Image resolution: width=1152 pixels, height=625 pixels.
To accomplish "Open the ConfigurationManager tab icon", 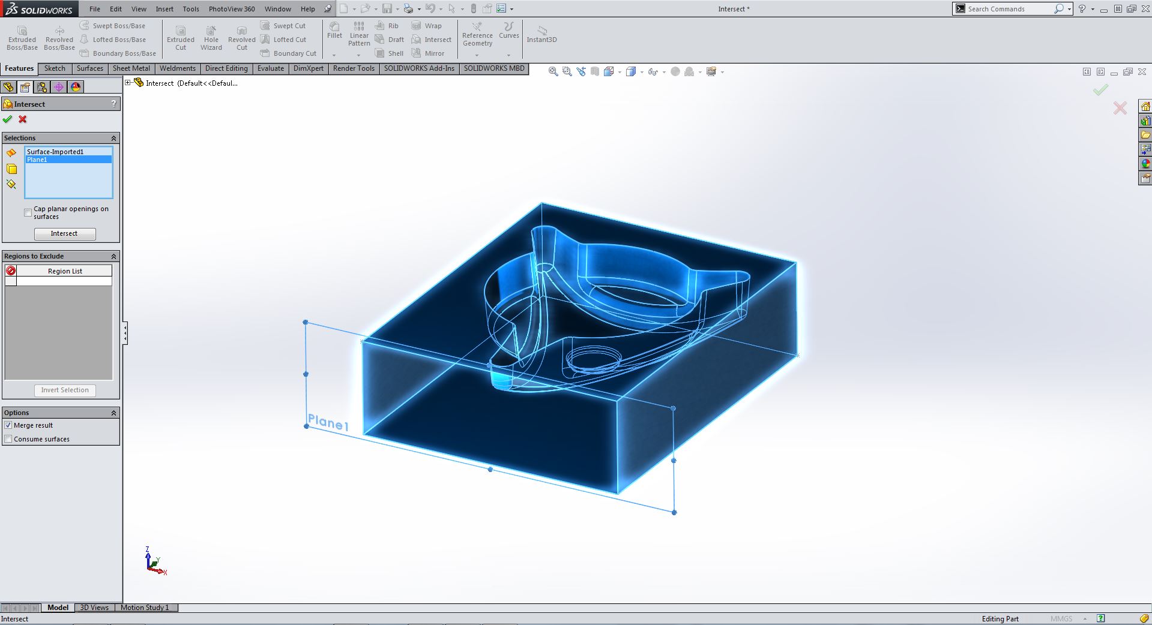I will (x=42, y=87).
